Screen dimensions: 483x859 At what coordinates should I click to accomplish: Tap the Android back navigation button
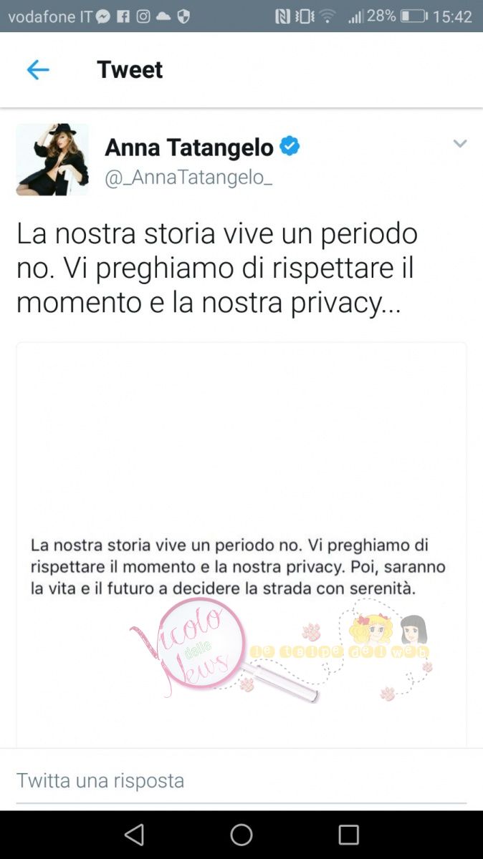click(x=134, y=835)
